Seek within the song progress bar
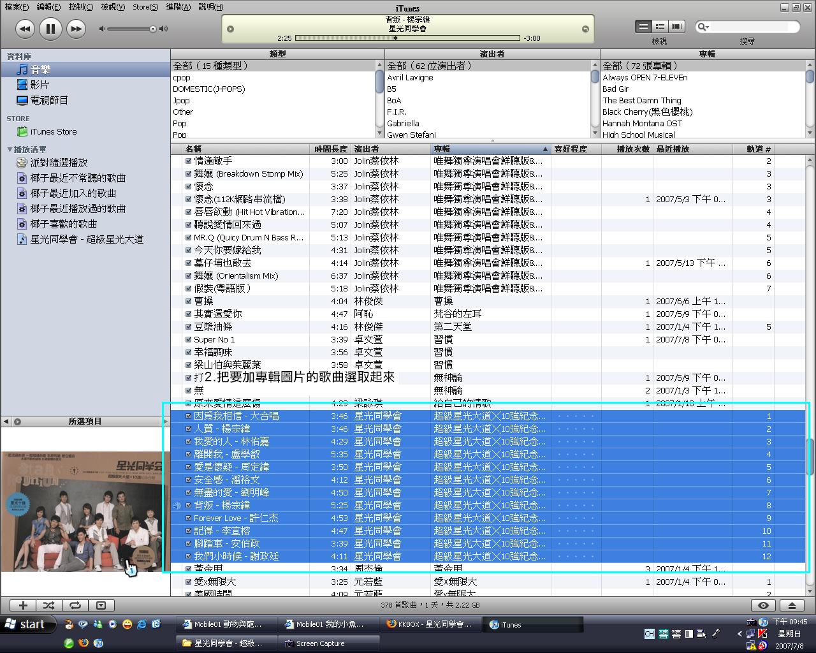Image resolution: width=816 pixels, height=653 pixels. click(408, 38)
